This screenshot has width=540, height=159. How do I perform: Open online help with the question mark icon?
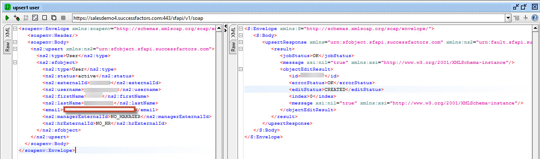pos(534,18)
